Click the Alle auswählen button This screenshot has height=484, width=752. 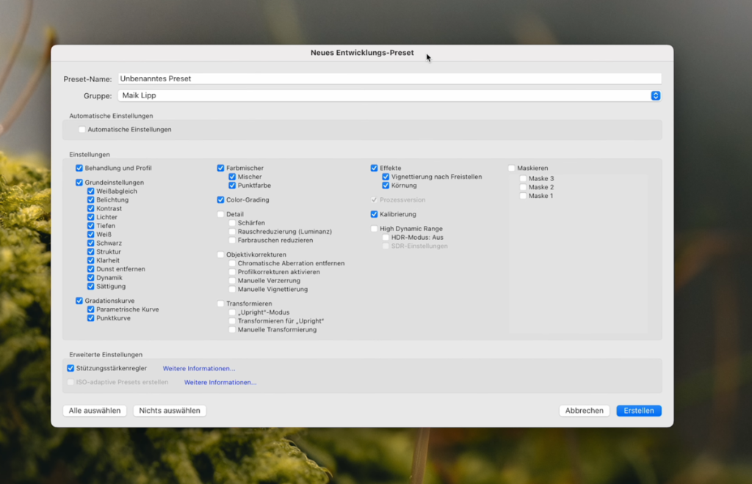click(x=95, y=411)
